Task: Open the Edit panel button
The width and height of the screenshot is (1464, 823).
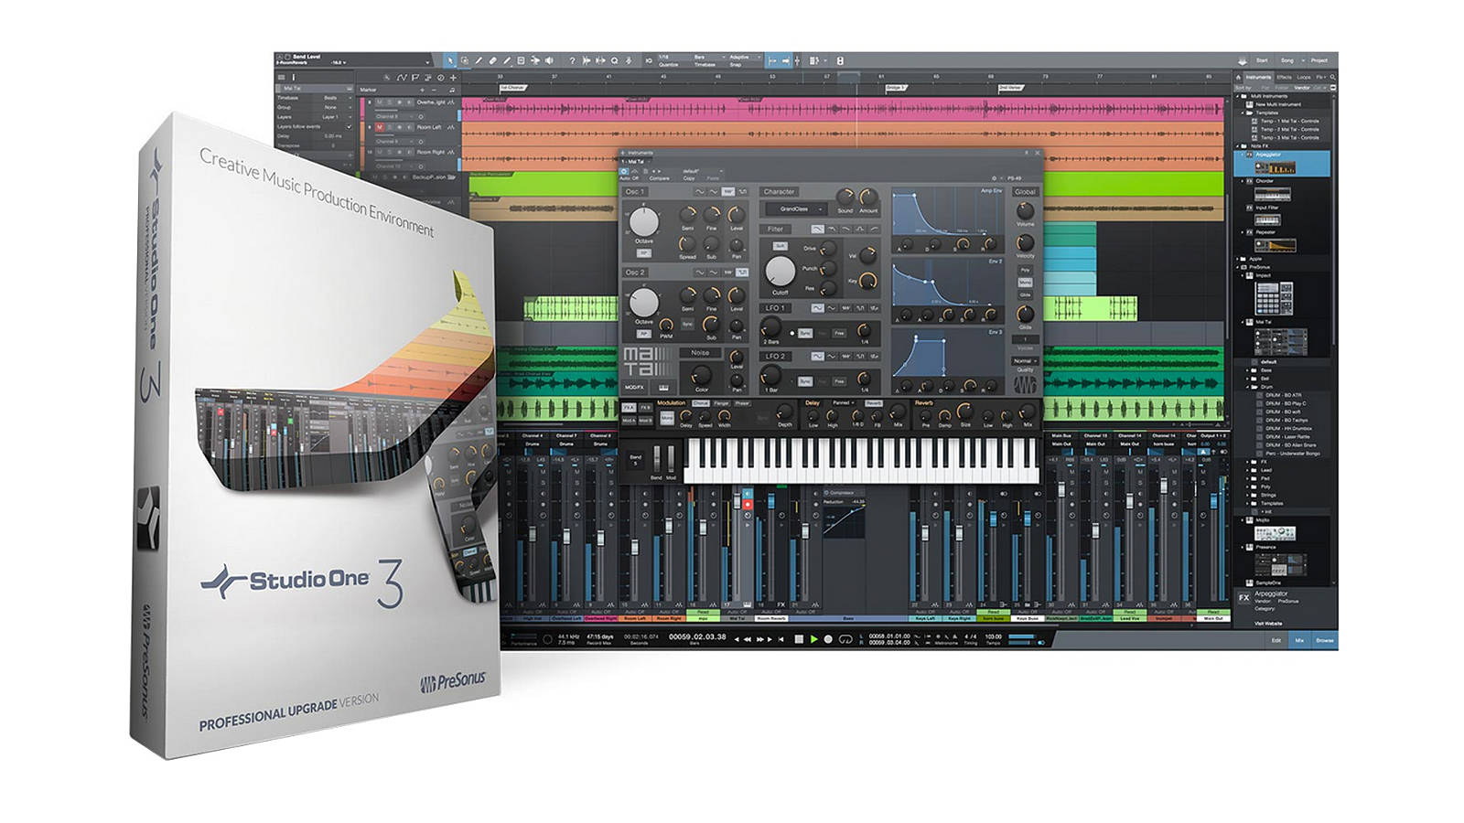Action: click(x=1276, y=640)
